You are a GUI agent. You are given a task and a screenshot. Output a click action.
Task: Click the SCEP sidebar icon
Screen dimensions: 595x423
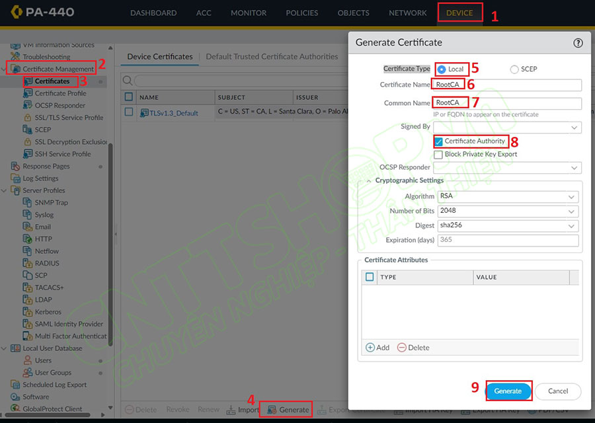click(x=28, y=130)
